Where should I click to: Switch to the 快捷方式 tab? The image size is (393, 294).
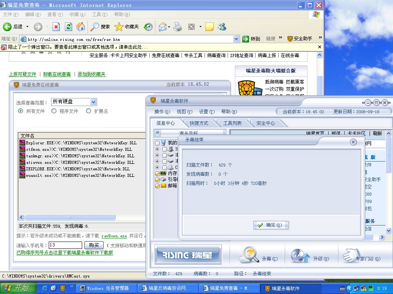199,123
